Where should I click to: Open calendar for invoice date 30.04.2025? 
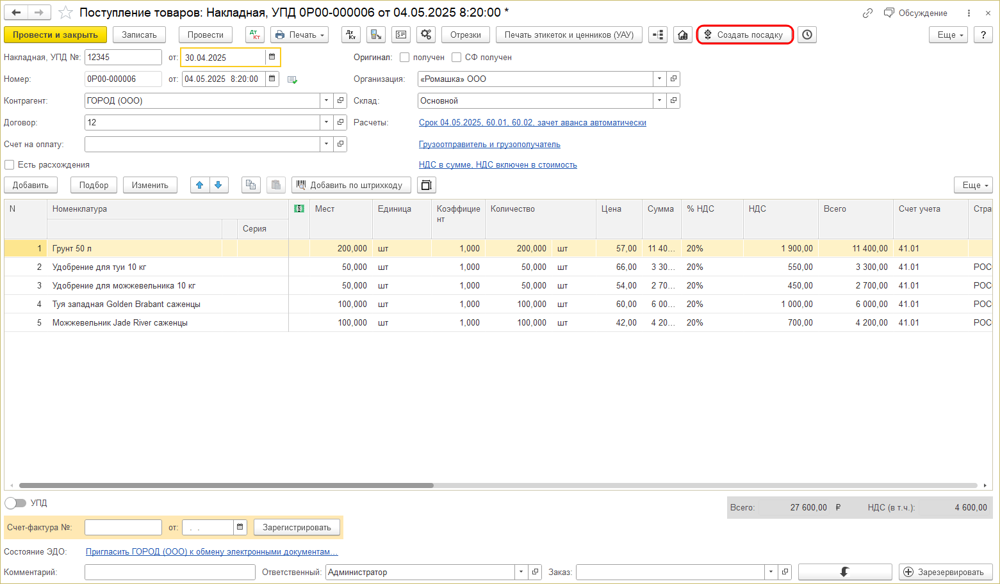point(272,58)
